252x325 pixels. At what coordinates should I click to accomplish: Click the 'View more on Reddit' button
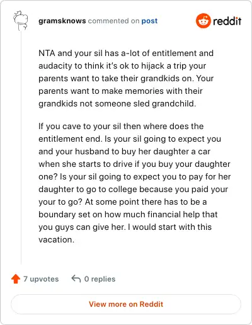(126, 304)
